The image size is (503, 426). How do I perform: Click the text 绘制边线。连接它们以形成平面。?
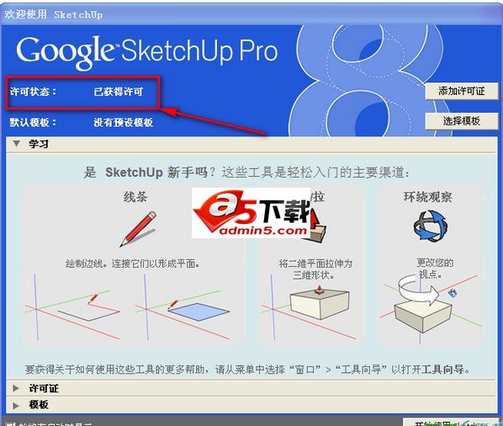coord(133,264)
